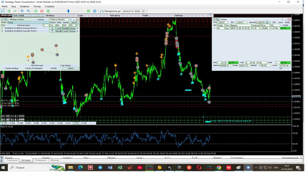This screenshot has width=306, height=172.
Task: Click the 'Прокрутить до' scroll-to button
Action: pos(110,11)
